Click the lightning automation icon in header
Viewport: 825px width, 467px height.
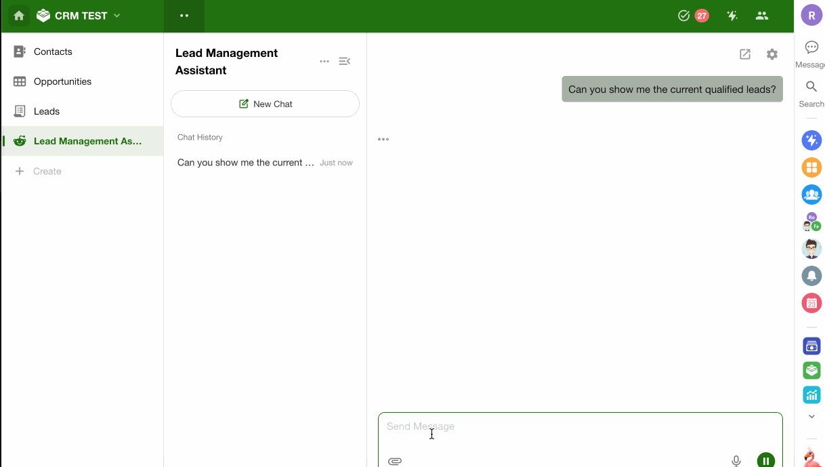(x=732, y=16)
